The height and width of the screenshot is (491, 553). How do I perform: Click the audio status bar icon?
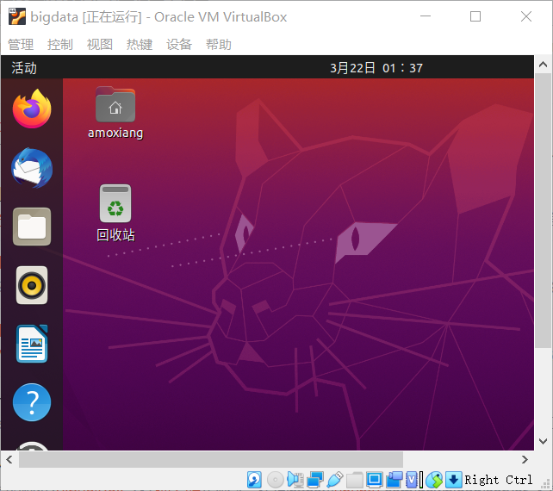coord(295,480)
